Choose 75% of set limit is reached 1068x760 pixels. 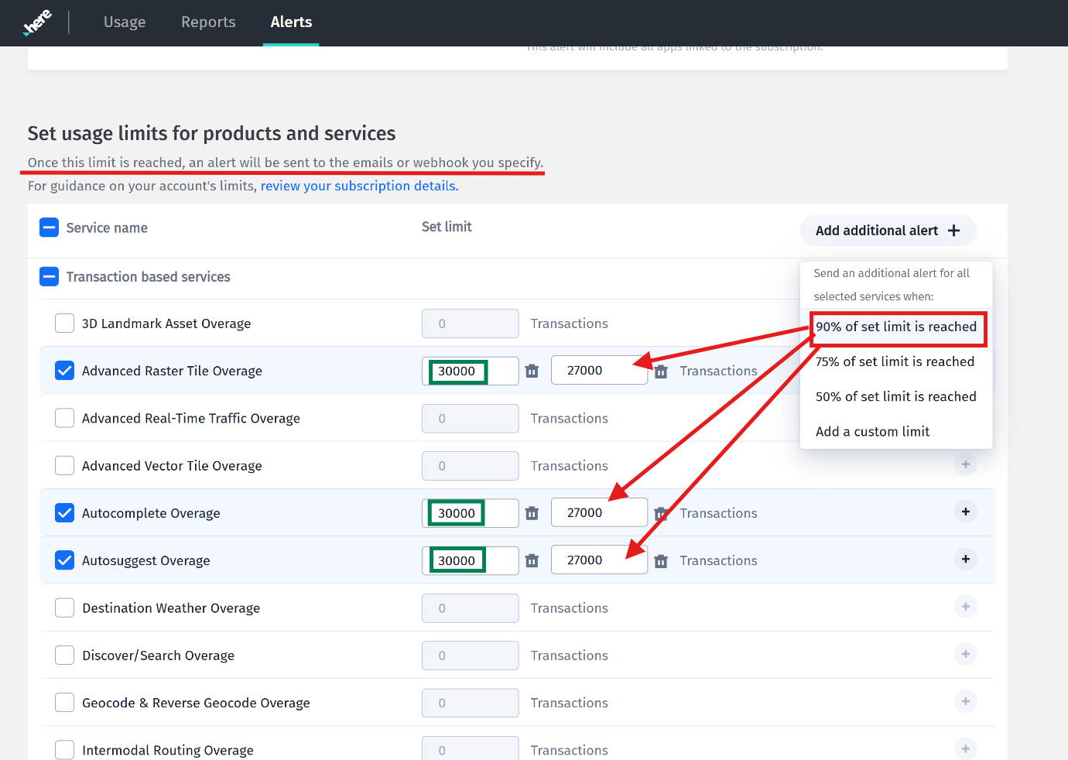896,361
